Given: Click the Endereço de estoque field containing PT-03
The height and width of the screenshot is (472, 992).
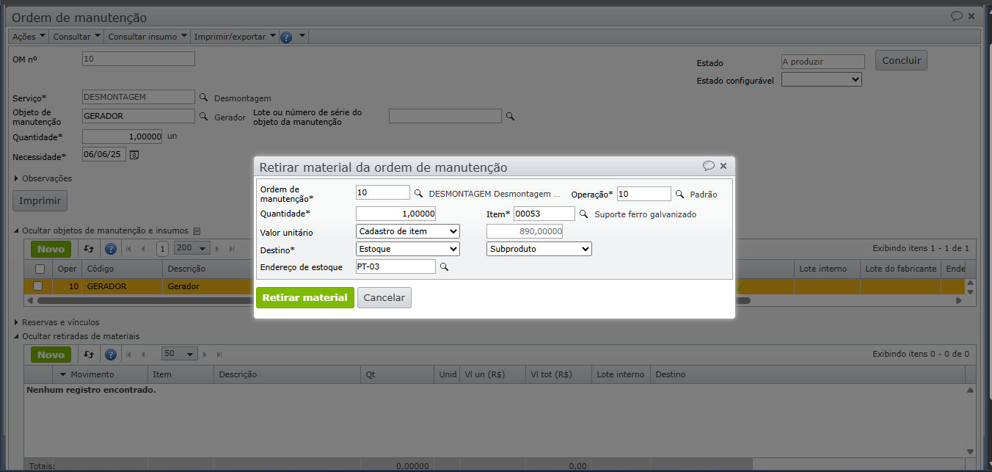Looking at the screenshot, I should click(x=396, y=266).
